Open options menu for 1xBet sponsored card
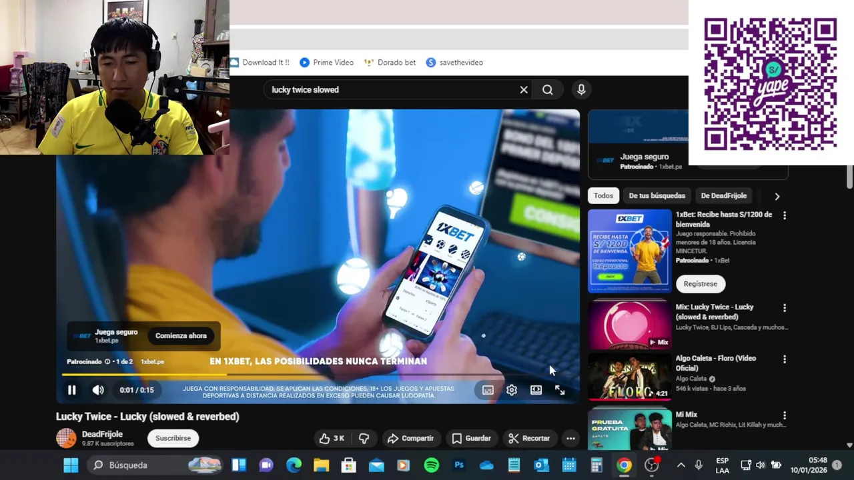854x480 pixels. (785, 215)
